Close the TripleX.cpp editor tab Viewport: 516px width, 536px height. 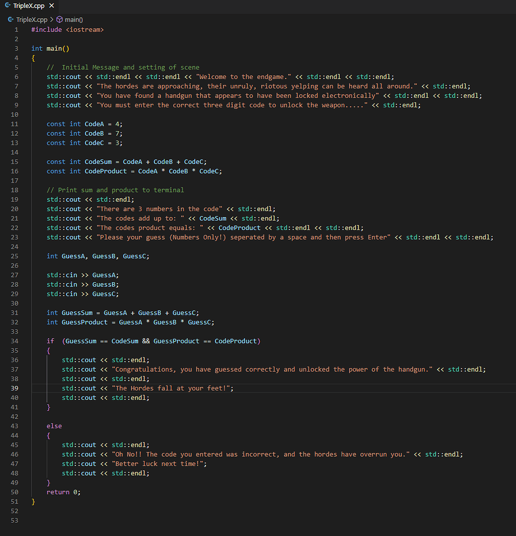point(51,6)
